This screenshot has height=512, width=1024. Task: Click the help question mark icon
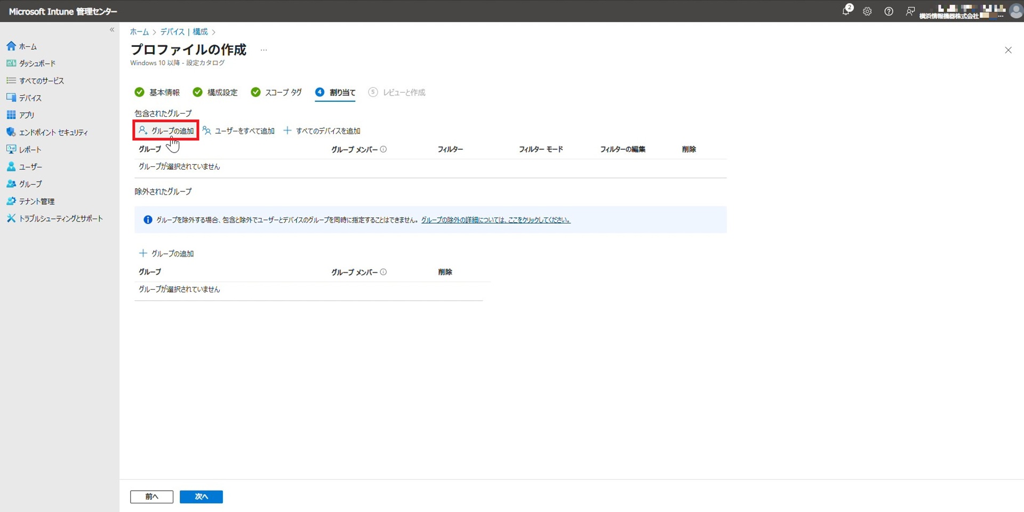click(x=889, y=11)
